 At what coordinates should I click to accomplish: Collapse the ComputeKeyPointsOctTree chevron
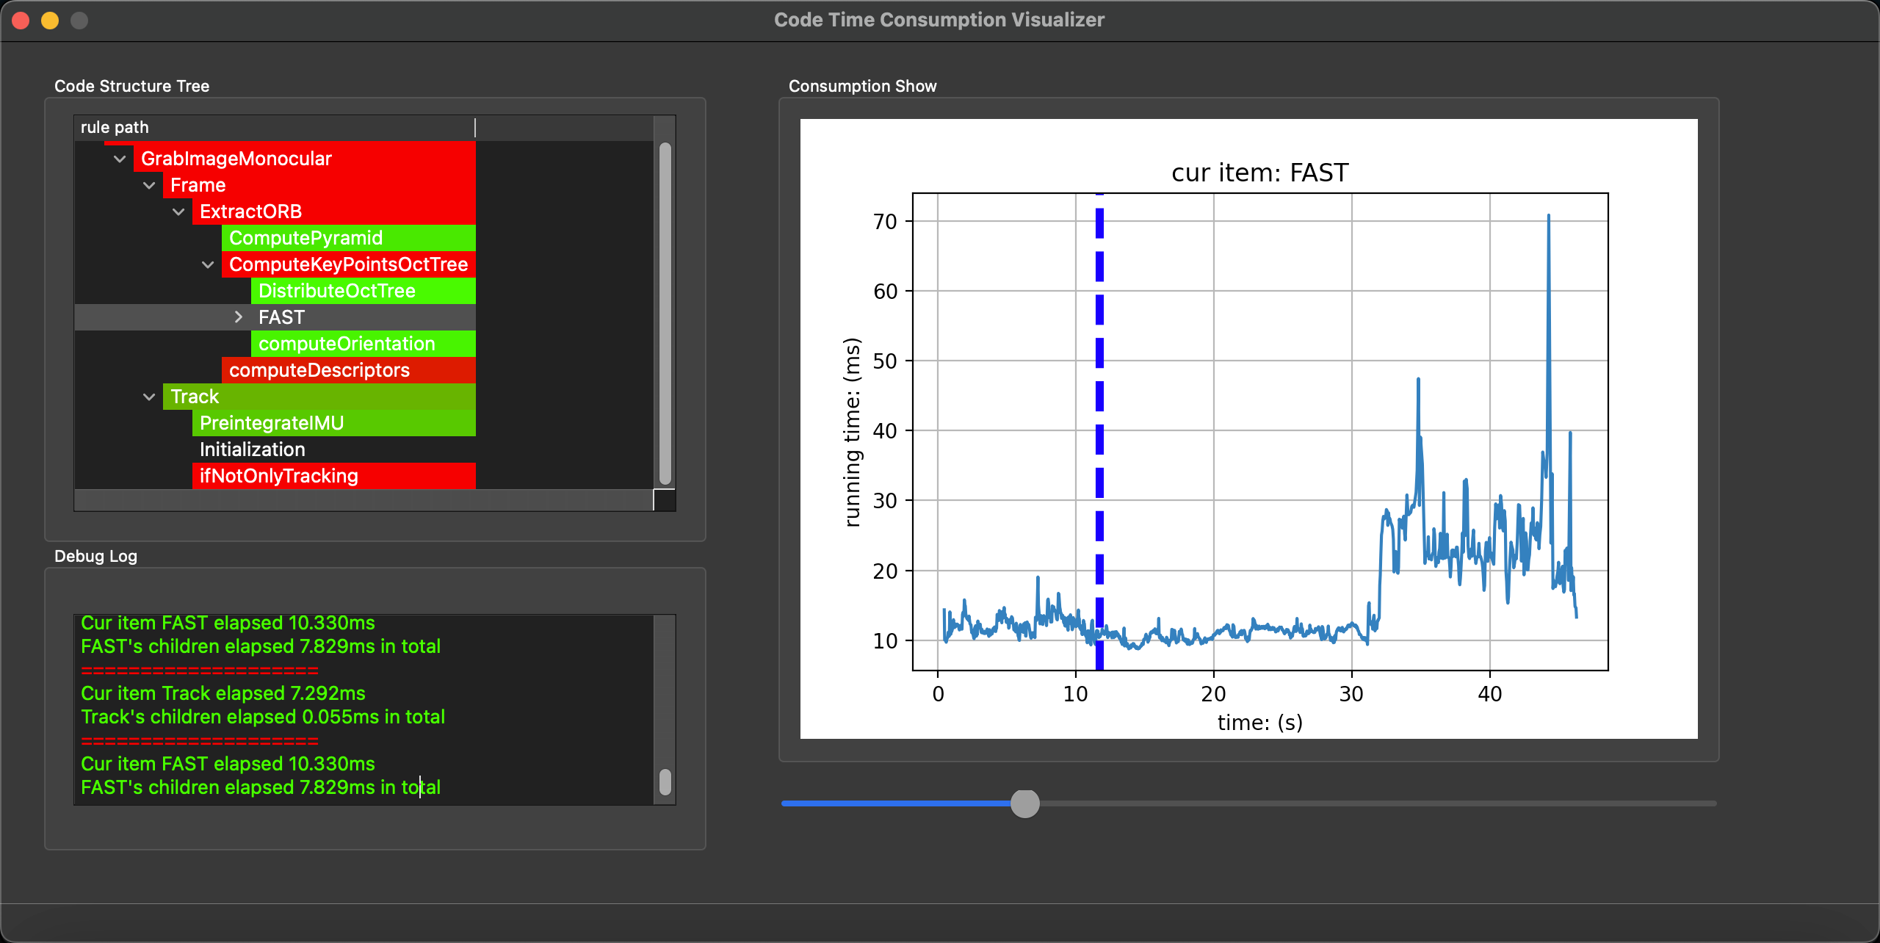(x=208, y=264)
